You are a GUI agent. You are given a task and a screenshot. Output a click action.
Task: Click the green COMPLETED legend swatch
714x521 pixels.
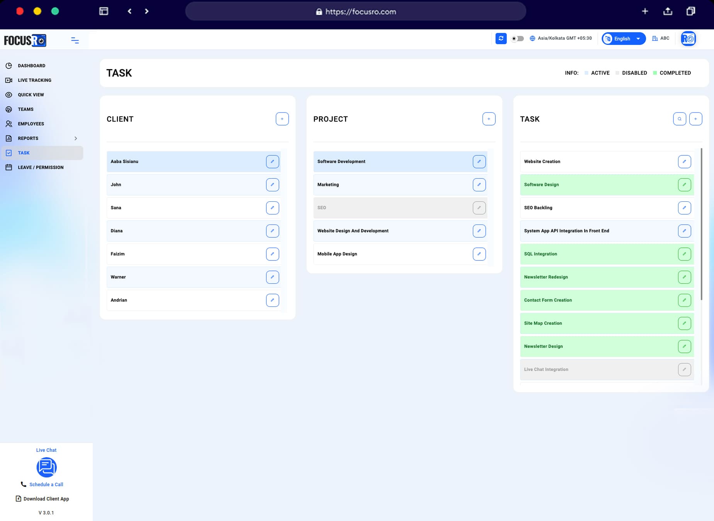click(x=655, y=73)
